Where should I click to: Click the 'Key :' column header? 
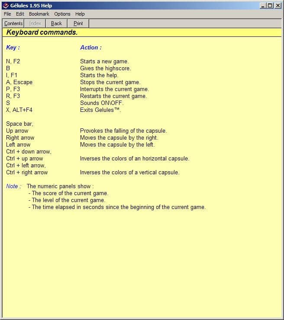pos(13,47)
